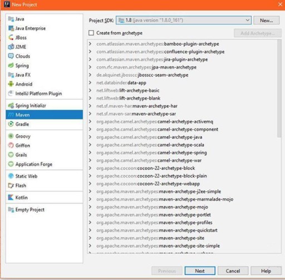Open the Project SDK dropdown

pos(184,20)
